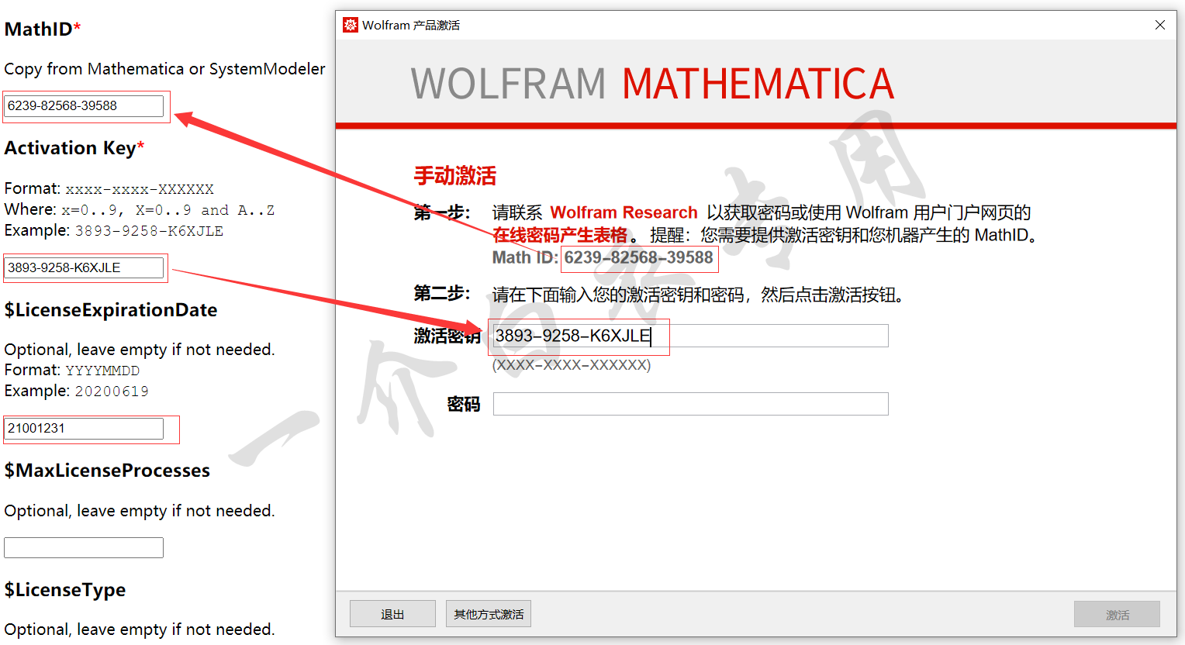
Task: Click the $LicenseExpirationDate heading
Action: (111, 310)
